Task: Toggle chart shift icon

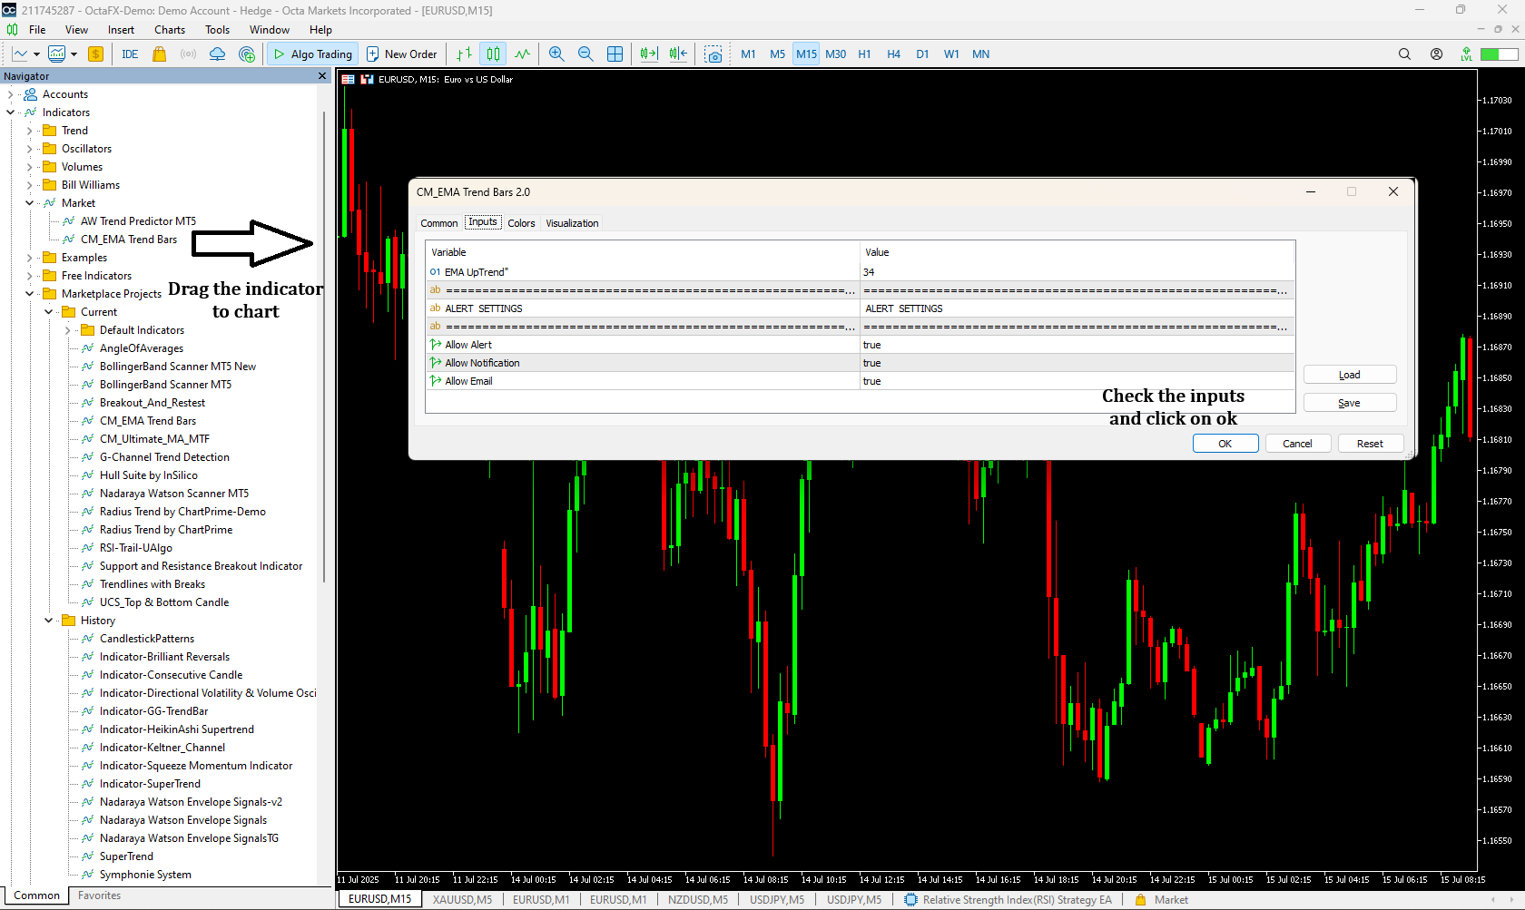Action: point(678,54)
